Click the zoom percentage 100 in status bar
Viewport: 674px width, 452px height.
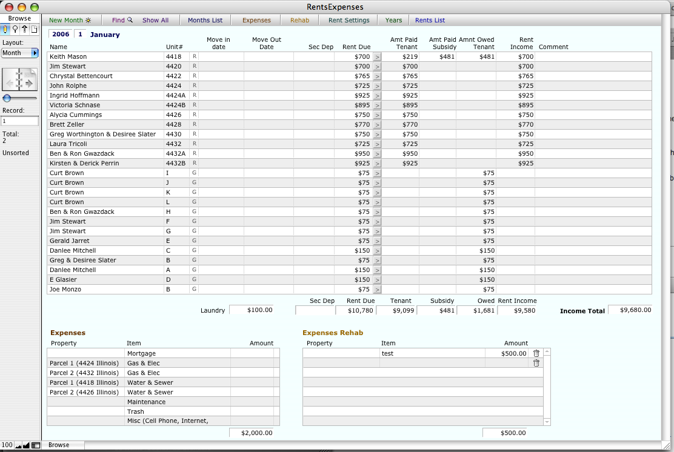click(x=7, y=445)
